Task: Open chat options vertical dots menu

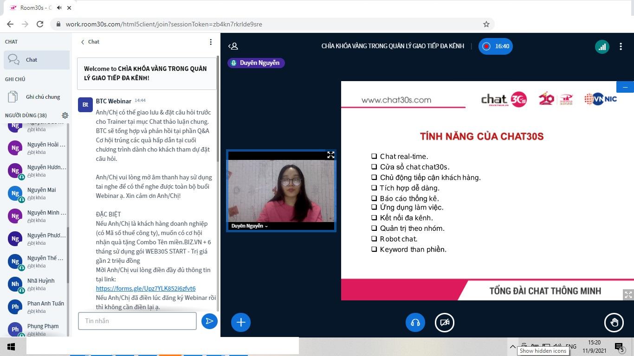Action: tap(211, 42)
